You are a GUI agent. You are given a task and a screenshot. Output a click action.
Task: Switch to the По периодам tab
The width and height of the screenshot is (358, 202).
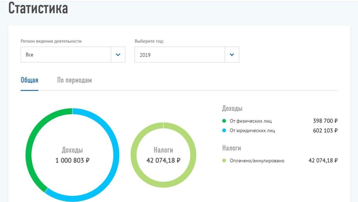[x=74, y=80]
